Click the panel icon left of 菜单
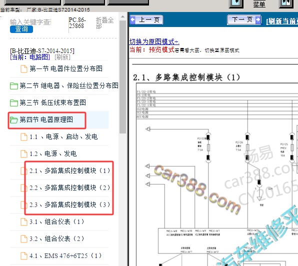This screenshot has width=298, height=266. (236, 3)
